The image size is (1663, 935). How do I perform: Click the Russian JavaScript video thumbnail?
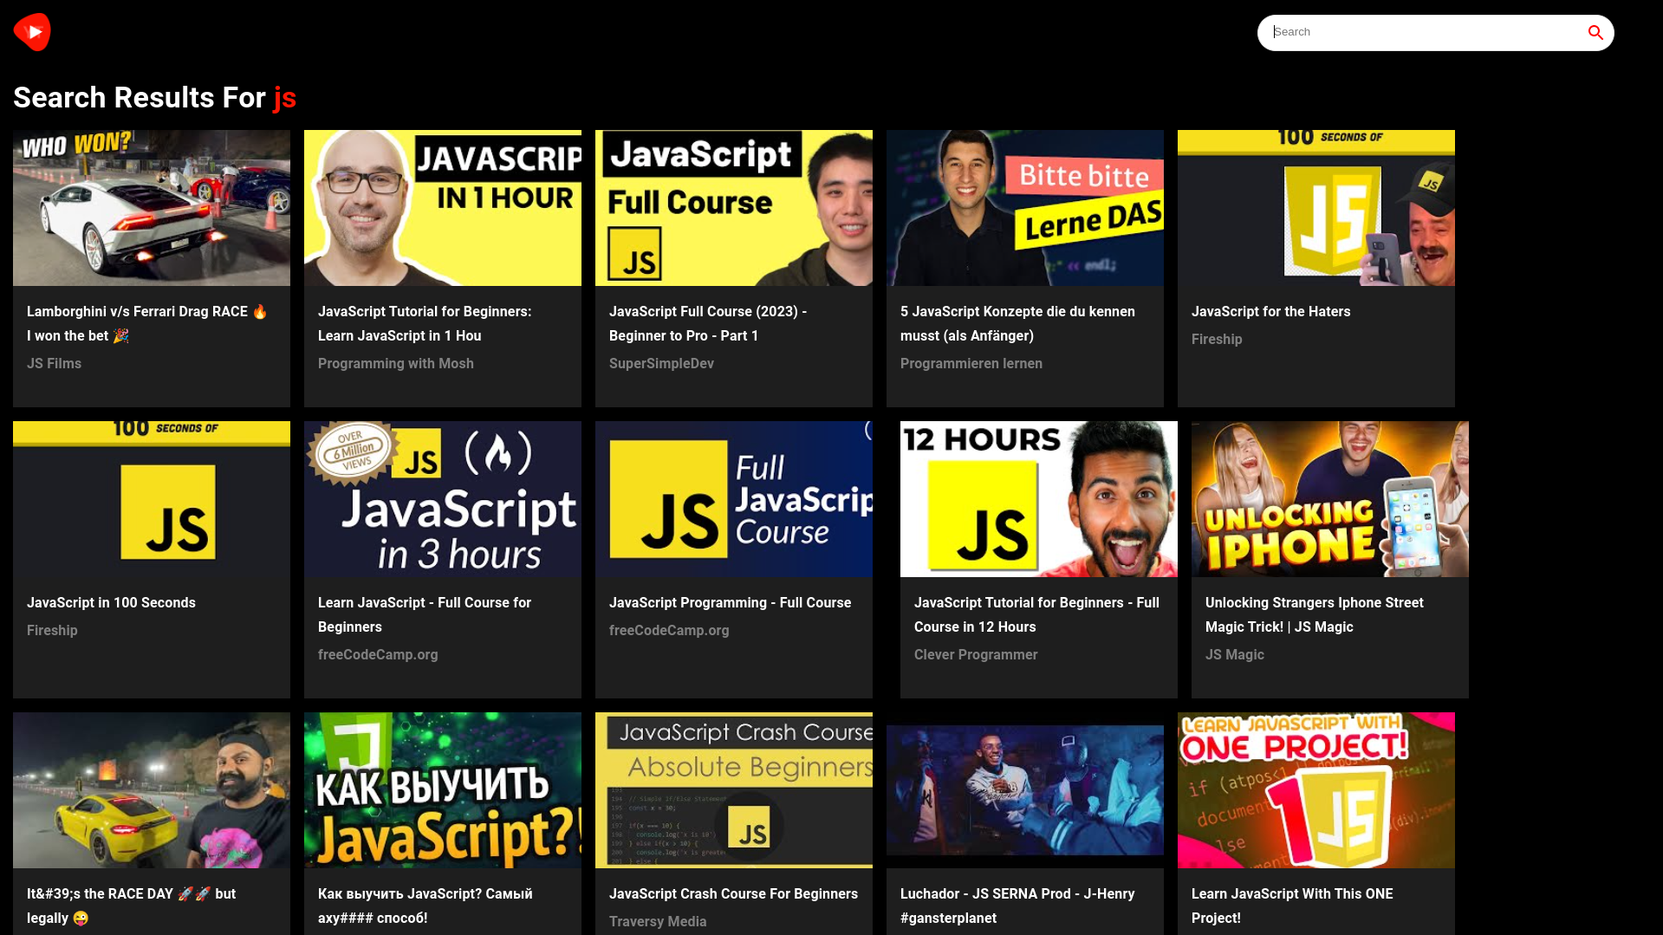(x=443, y=790)
